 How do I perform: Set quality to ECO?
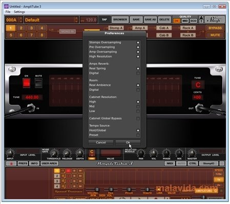click(x=193, y=21)
